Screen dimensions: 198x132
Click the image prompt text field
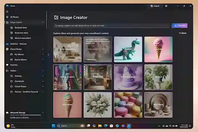[112, 26]
